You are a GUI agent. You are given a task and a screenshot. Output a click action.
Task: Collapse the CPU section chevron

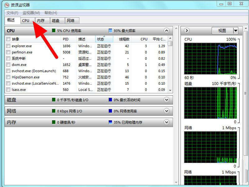[167, 31]
